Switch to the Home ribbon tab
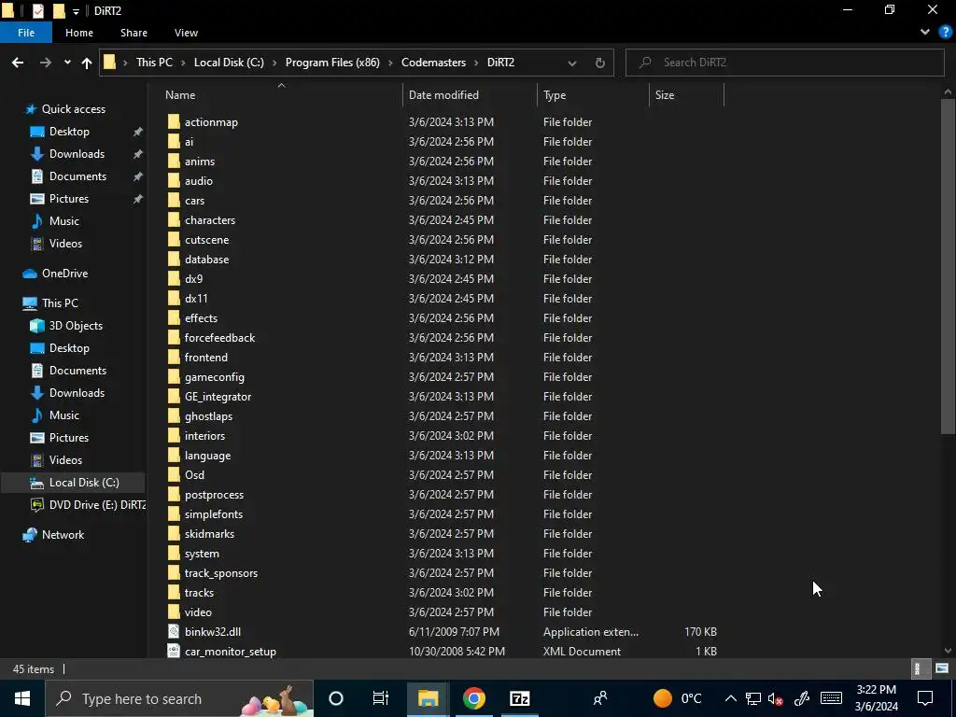 [79, 33]
